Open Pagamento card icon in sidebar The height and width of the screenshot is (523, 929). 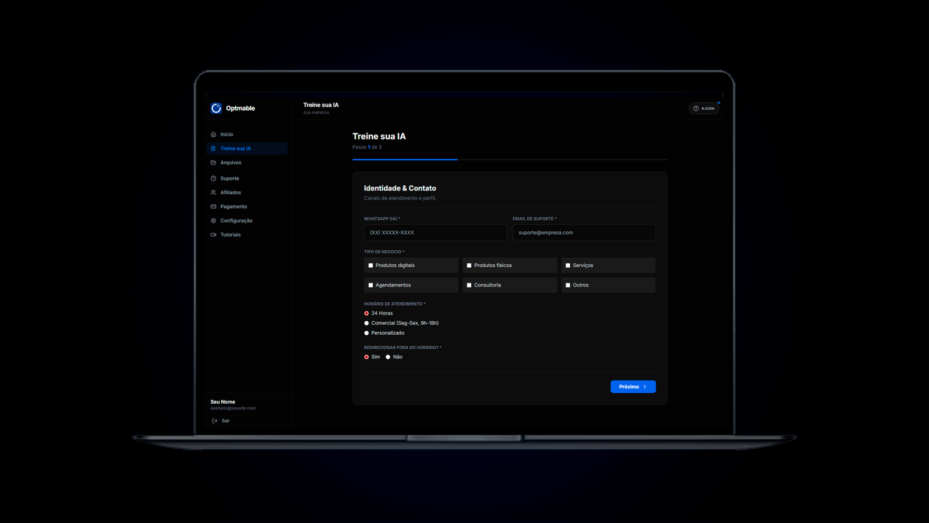(213, 207)
